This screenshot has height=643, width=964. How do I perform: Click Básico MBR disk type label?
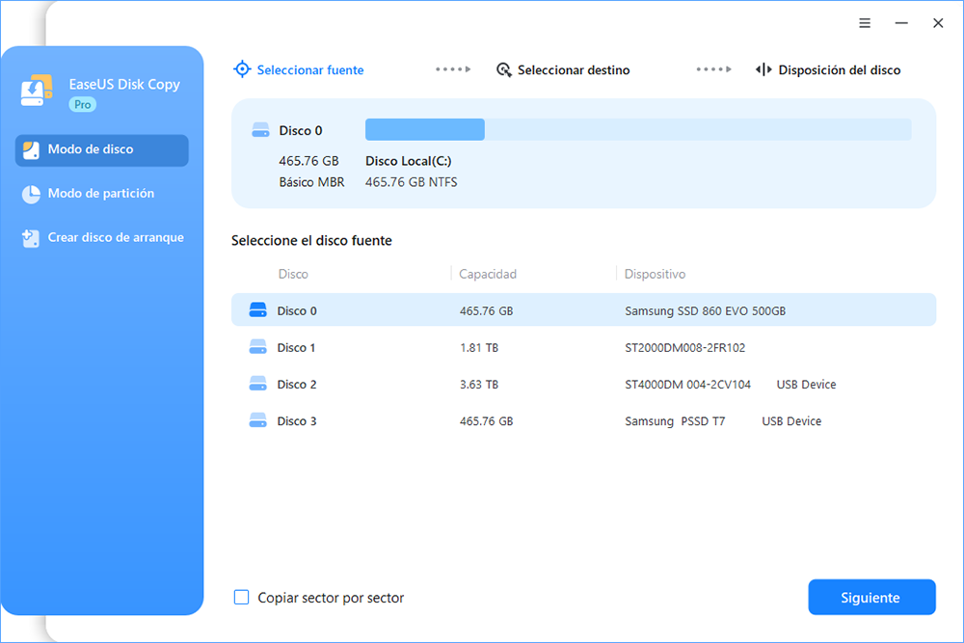click(x=311, y=182)
